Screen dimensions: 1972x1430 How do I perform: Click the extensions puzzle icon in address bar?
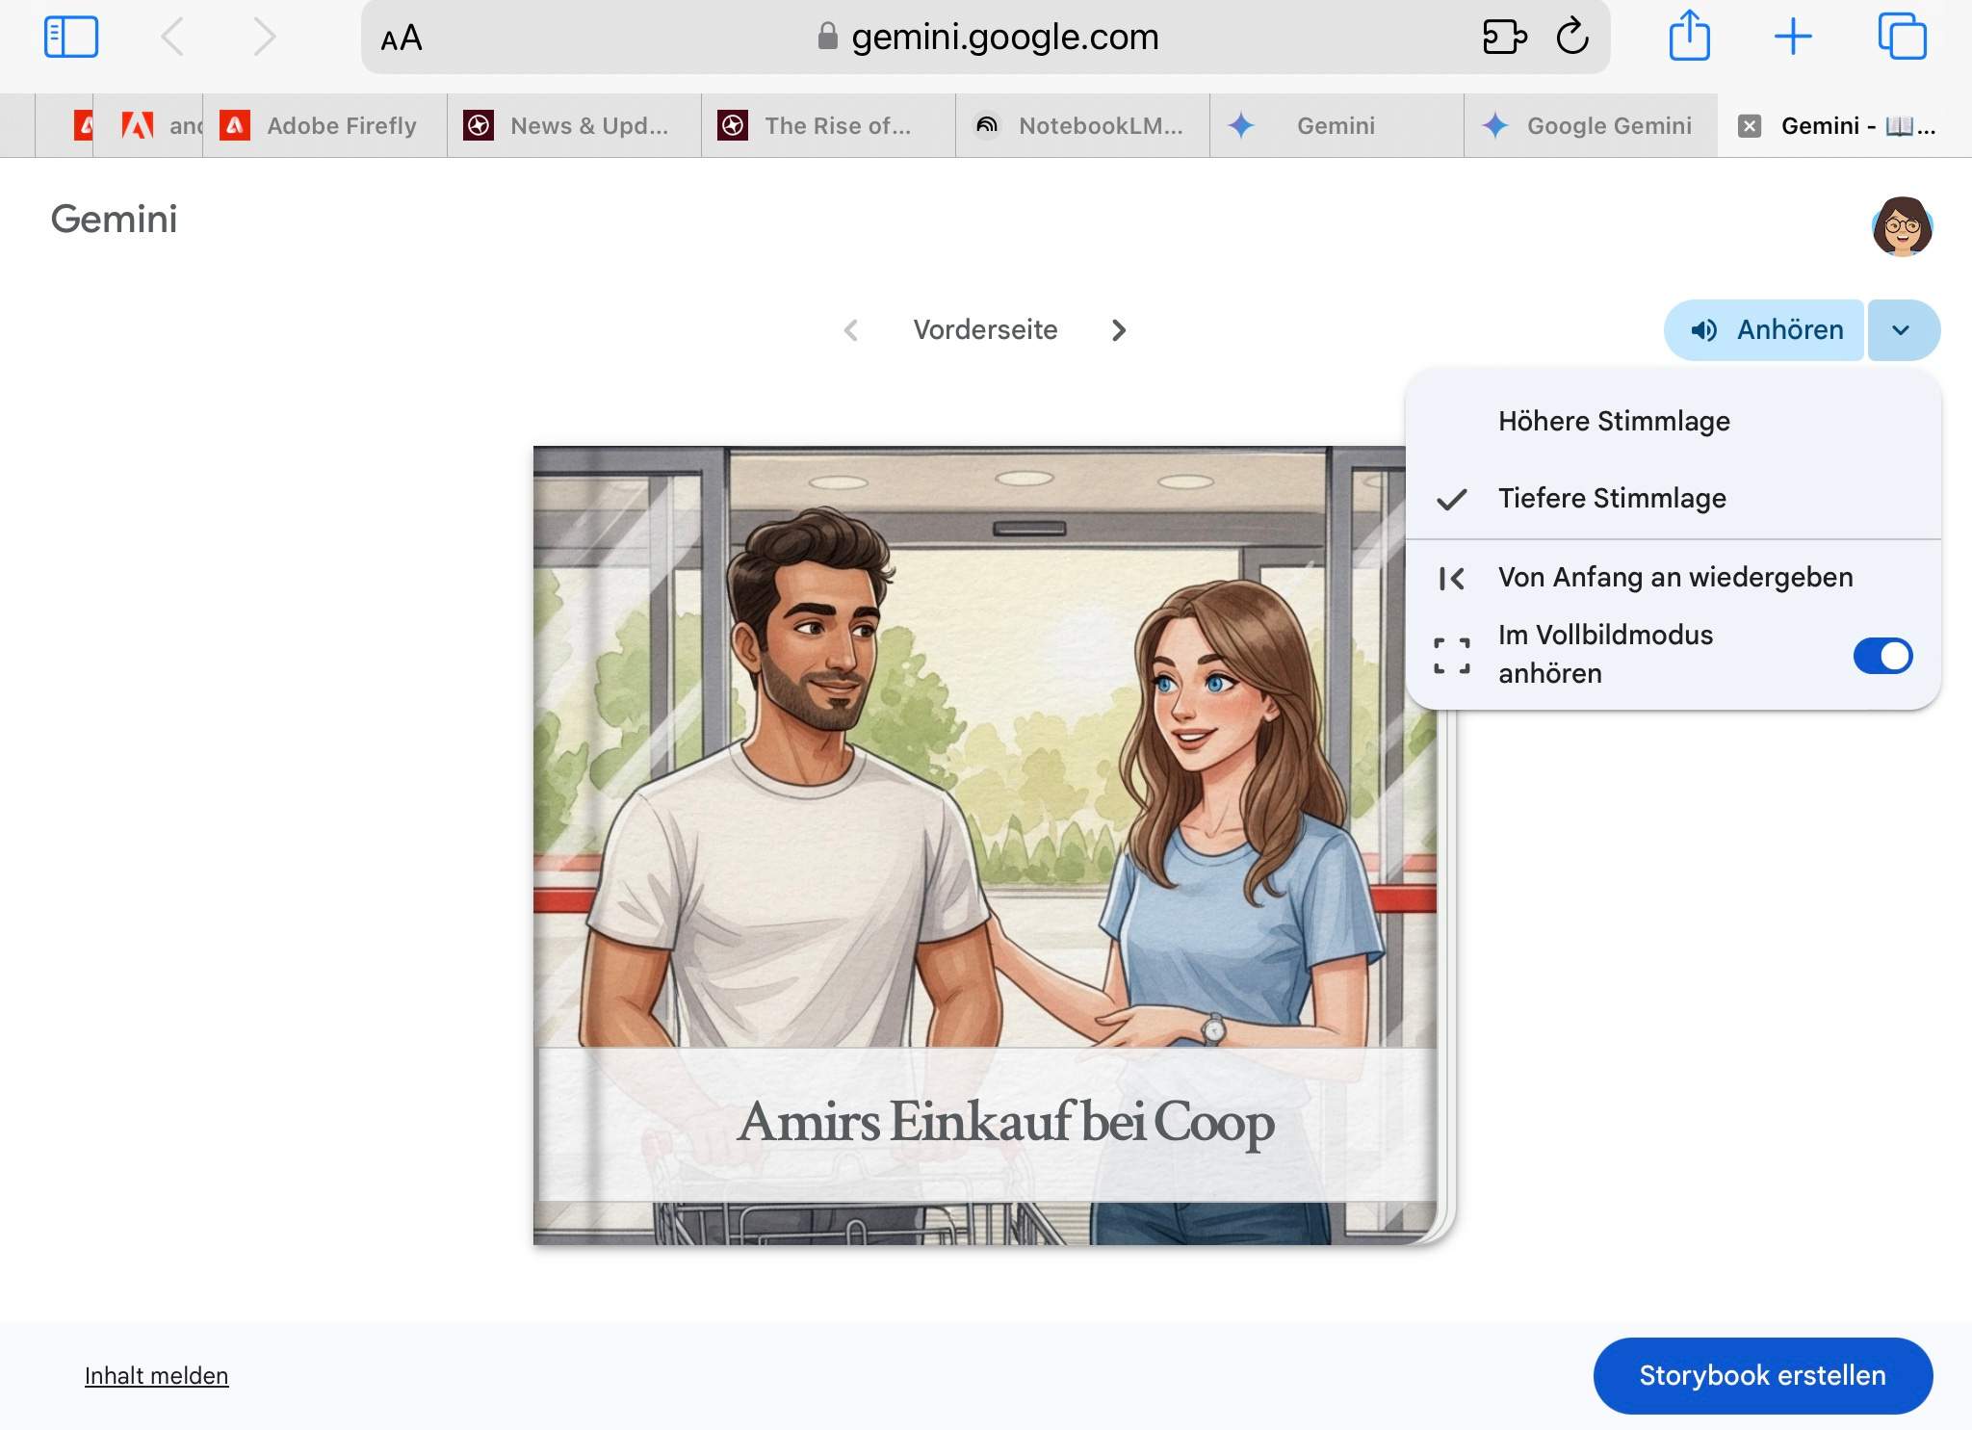[1505, 38]
